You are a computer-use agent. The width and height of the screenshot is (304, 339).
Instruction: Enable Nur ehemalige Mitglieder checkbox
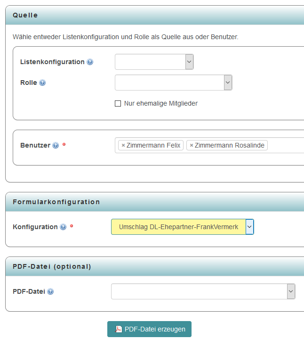[x=118, y=104]
